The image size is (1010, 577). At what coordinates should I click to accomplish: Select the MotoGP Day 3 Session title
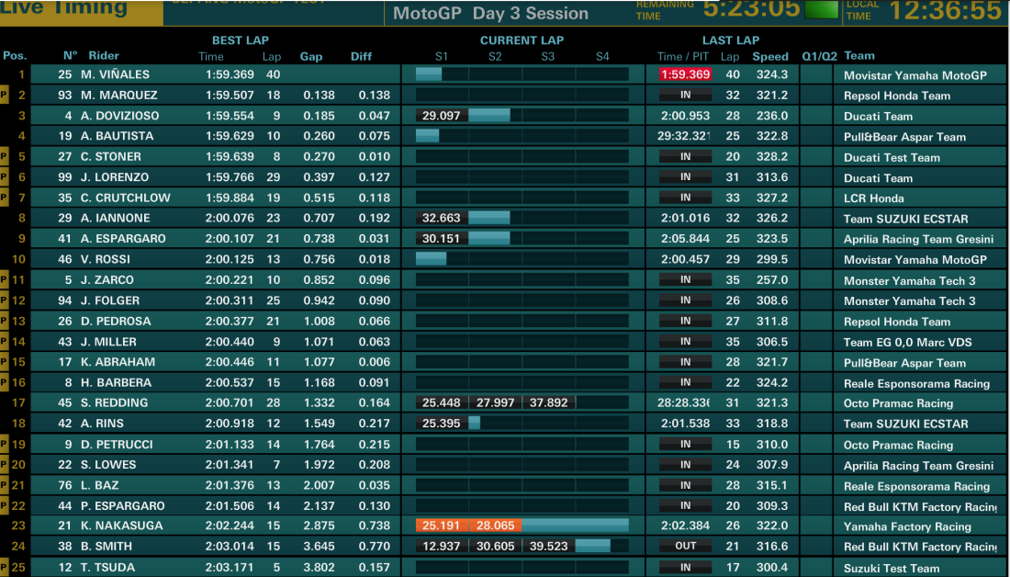pyautogui.click(x=491, y=13)
